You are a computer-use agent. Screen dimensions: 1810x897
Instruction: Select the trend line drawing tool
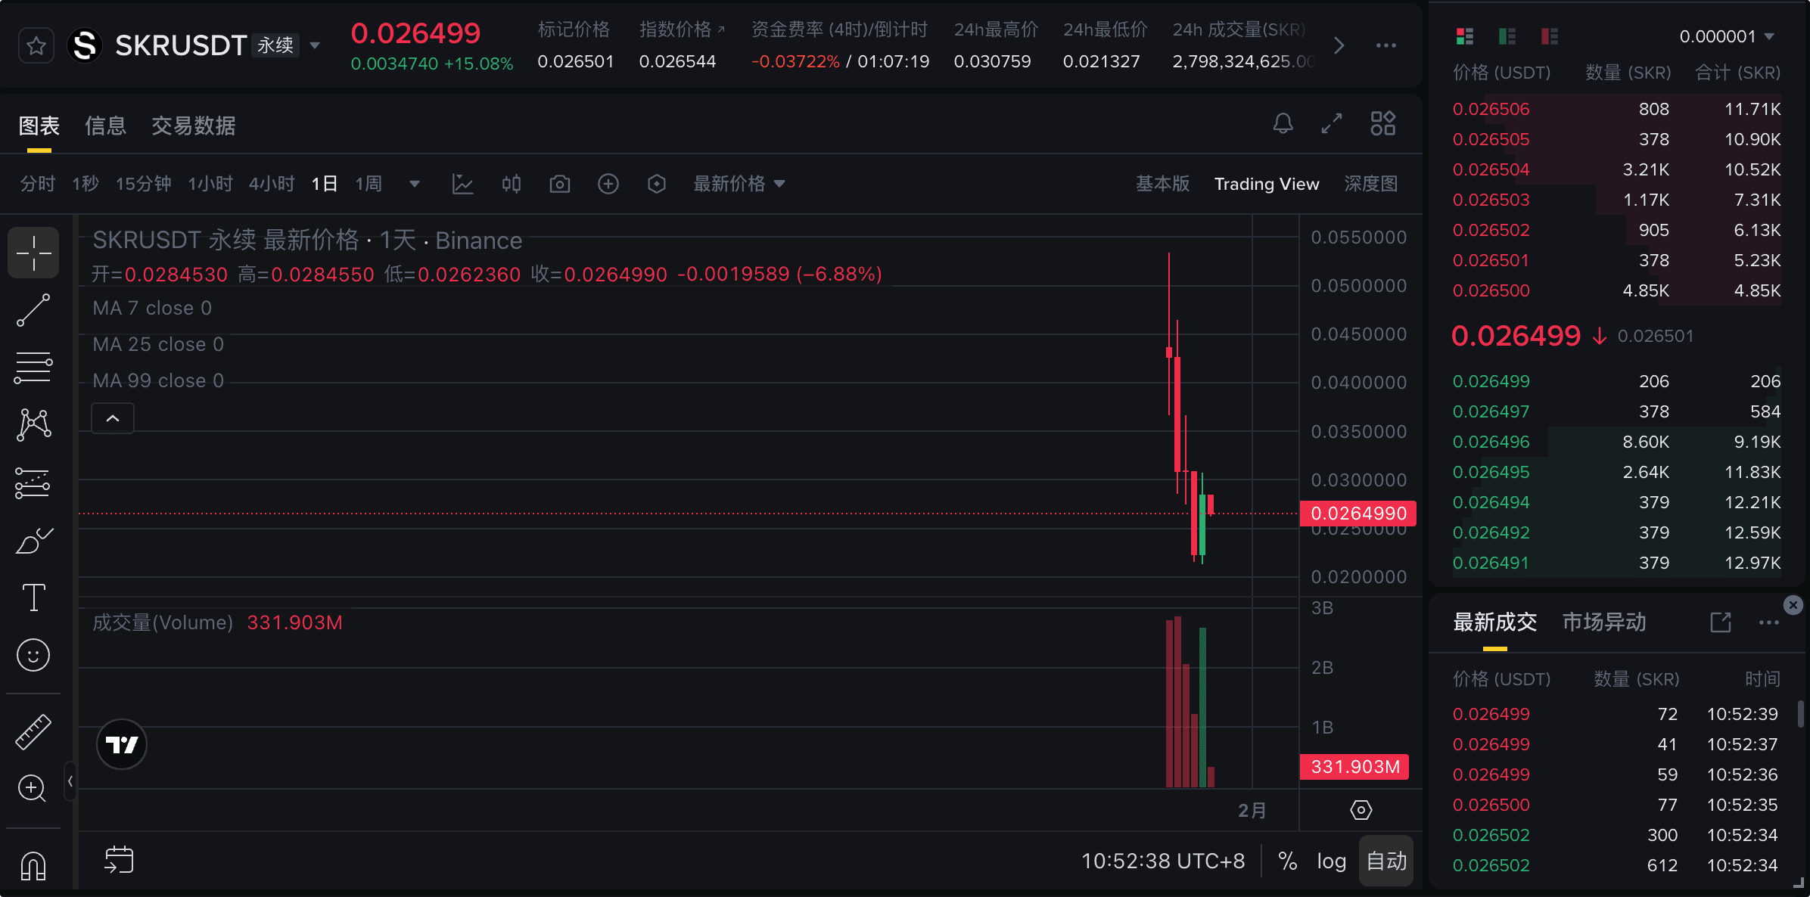[33, 311]
